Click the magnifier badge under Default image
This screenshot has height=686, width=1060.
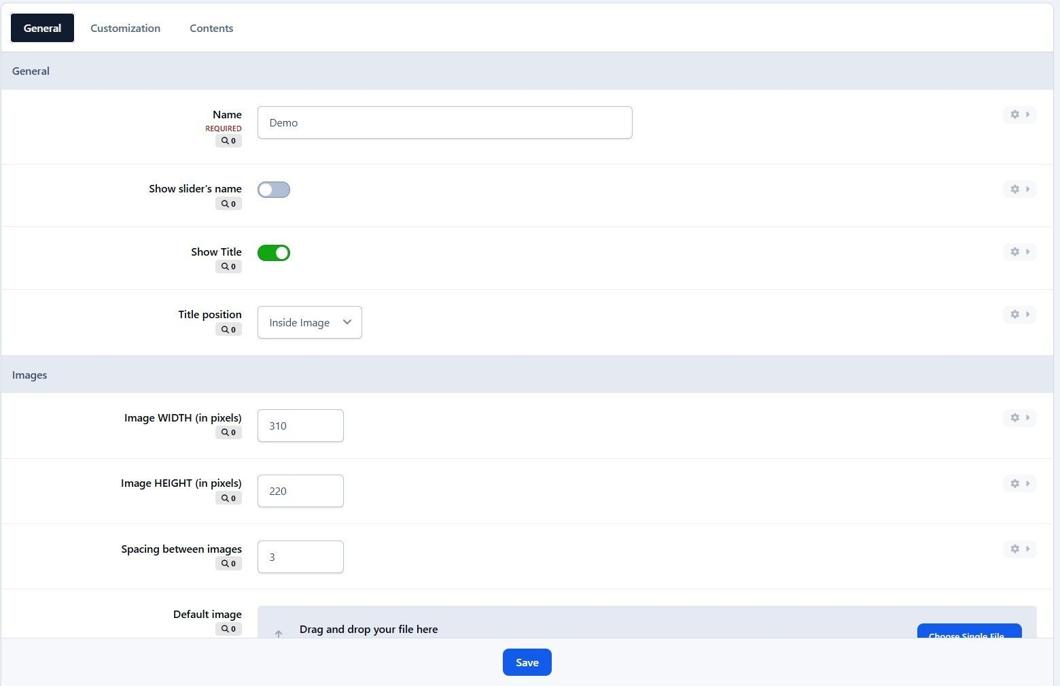coord(228,629)
